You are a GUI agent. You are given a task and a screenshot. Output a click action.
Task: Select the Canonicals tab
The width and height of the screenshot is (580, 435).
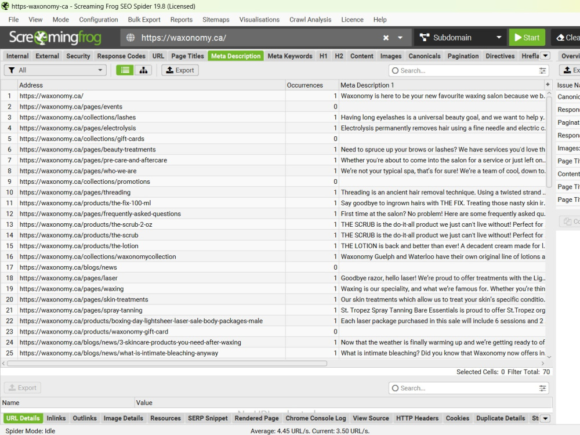pyautogui.click(x=425, y=56)
